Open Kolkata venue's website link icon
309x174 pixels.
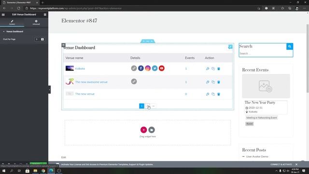[134, 68]
